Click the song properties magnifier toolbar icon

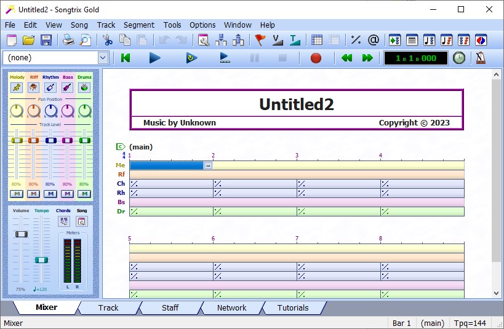pos(204,40)
